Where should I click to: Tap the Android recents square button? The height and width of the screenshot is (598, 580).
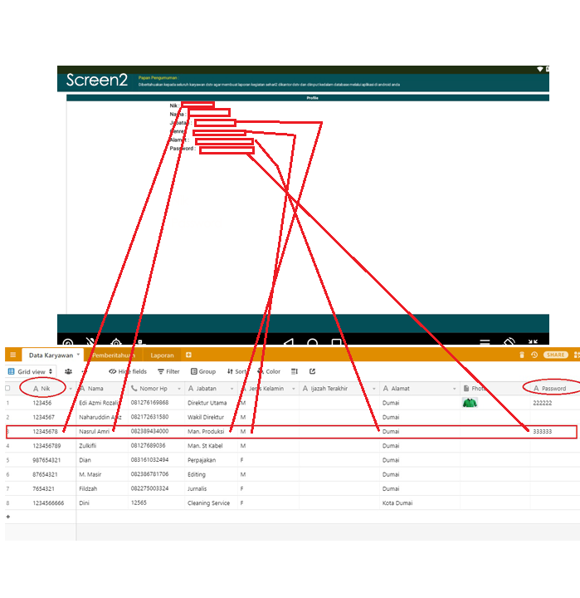(336, 342)
